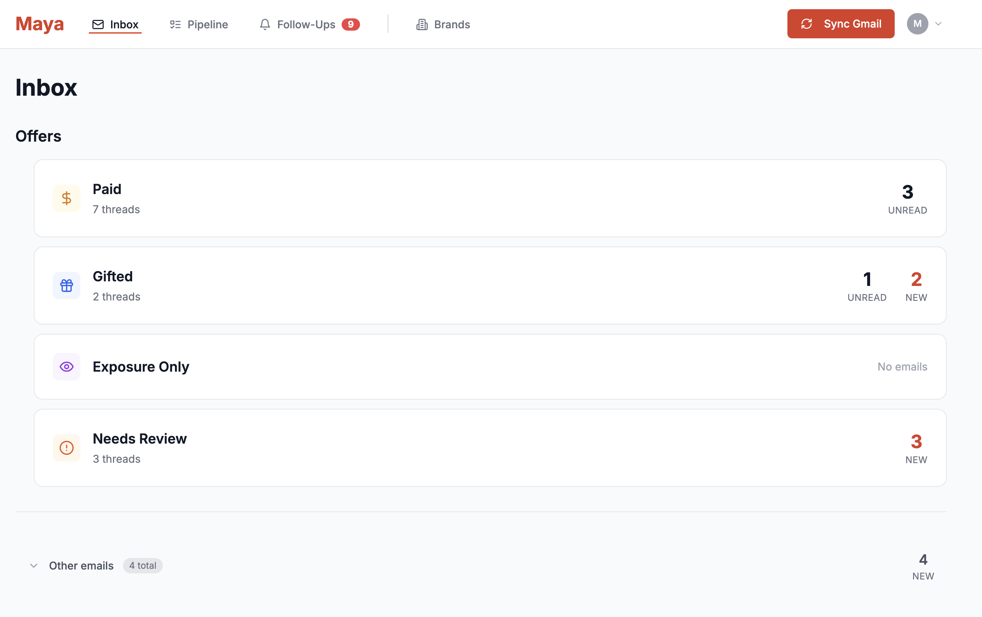Open Follow-Ups from the navigation bar
This screenshot has width=982, height=617.
pos(306,24)
